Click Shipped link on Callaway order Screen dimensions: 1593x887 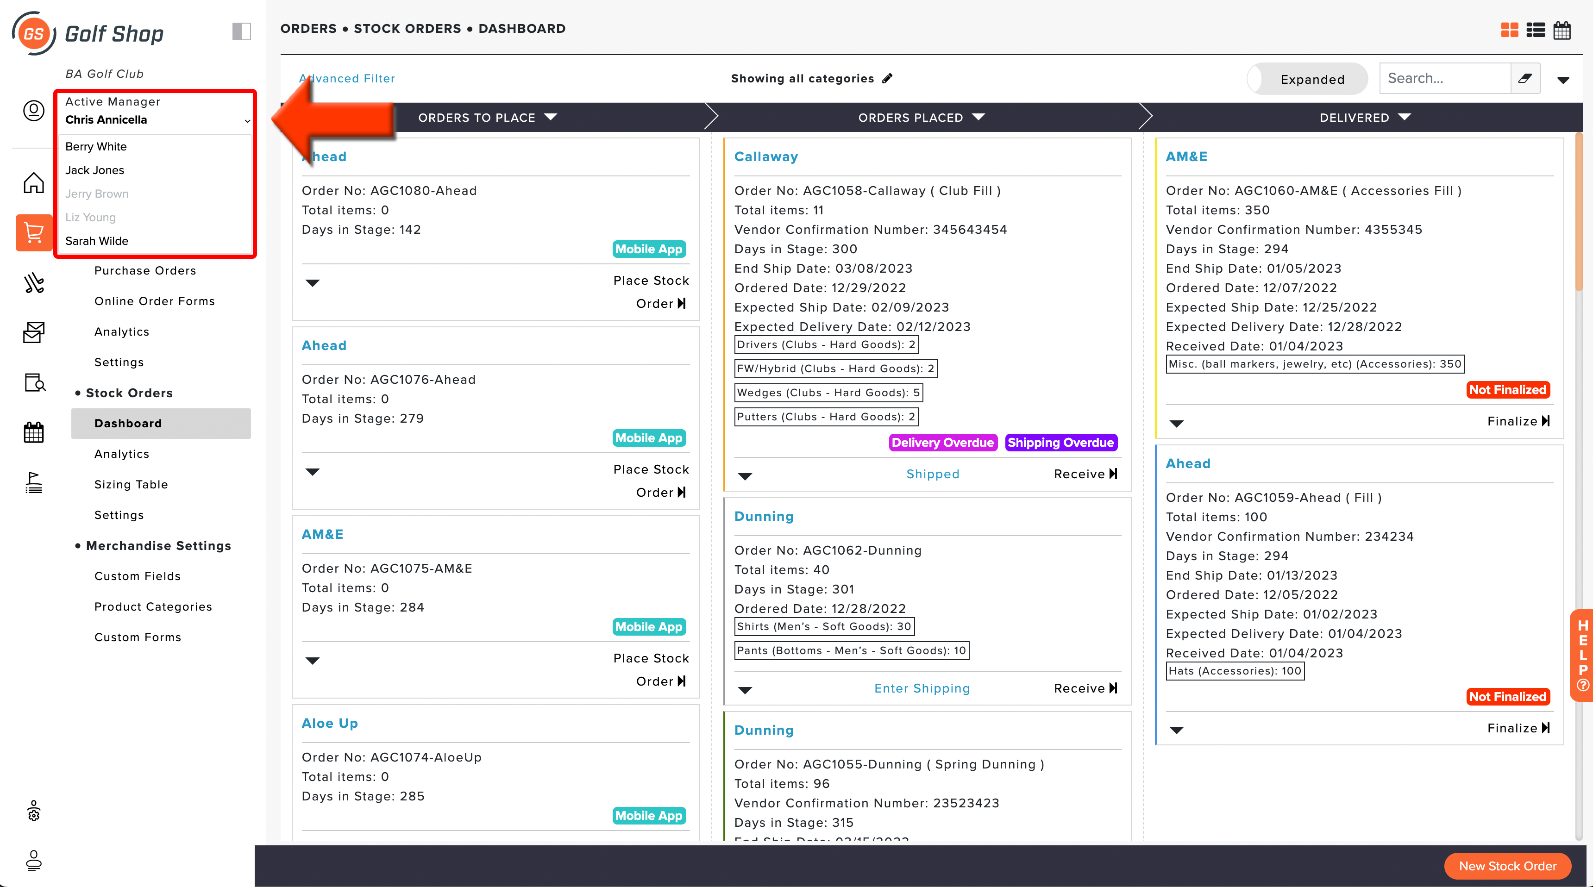(x=933, y=474)
